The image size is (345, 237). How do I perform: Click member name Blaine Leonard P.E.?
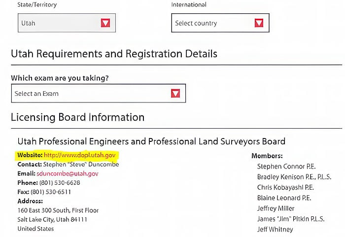(x=284, y=198)
